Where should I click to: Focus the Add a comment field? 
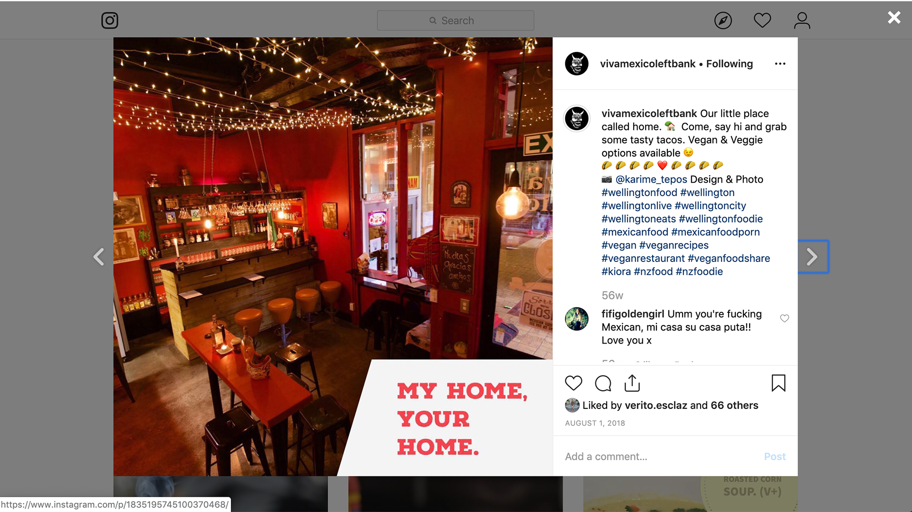tap(660, 456)
